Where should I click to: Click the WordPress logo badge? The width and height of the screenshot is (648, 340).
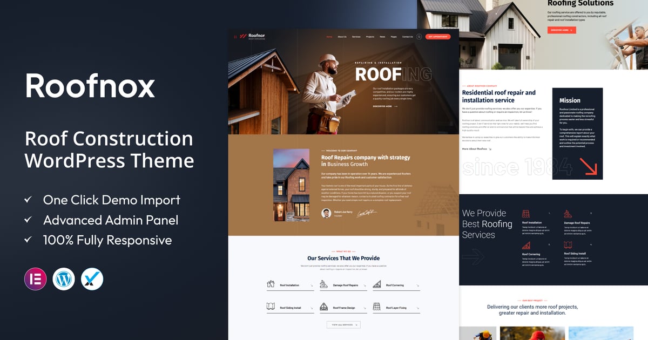pyautogui.click(x=64, y=279)
